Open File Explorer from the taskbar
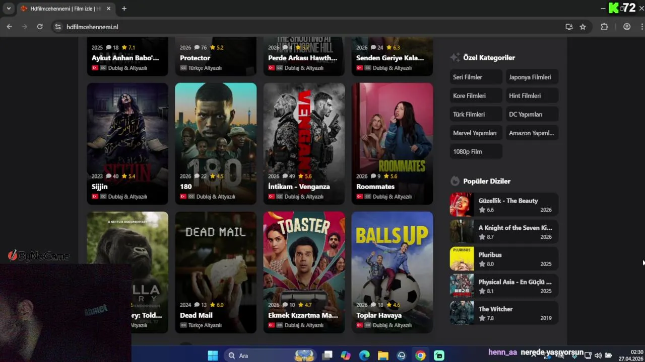The image size is (645, 362). coord(383,355)
